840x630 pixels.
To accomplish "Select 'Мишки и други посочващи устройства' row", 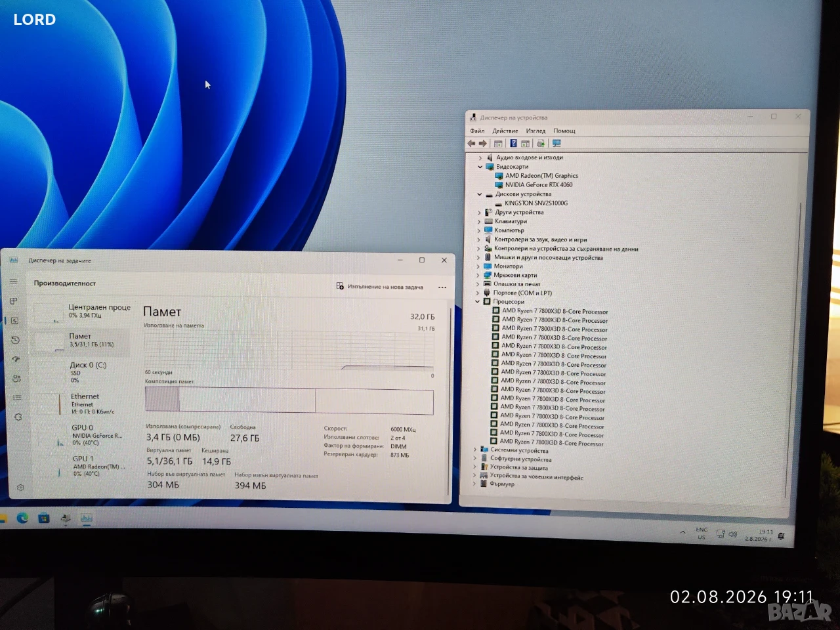I will 548,258.
